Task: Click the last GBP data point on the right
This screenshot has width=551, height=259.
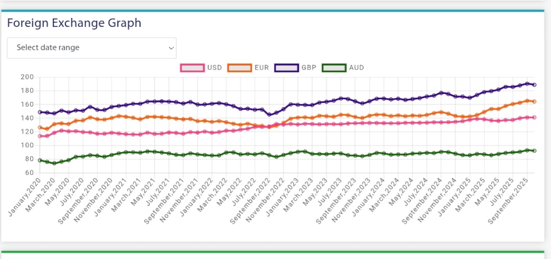Action: coord(535,85)
